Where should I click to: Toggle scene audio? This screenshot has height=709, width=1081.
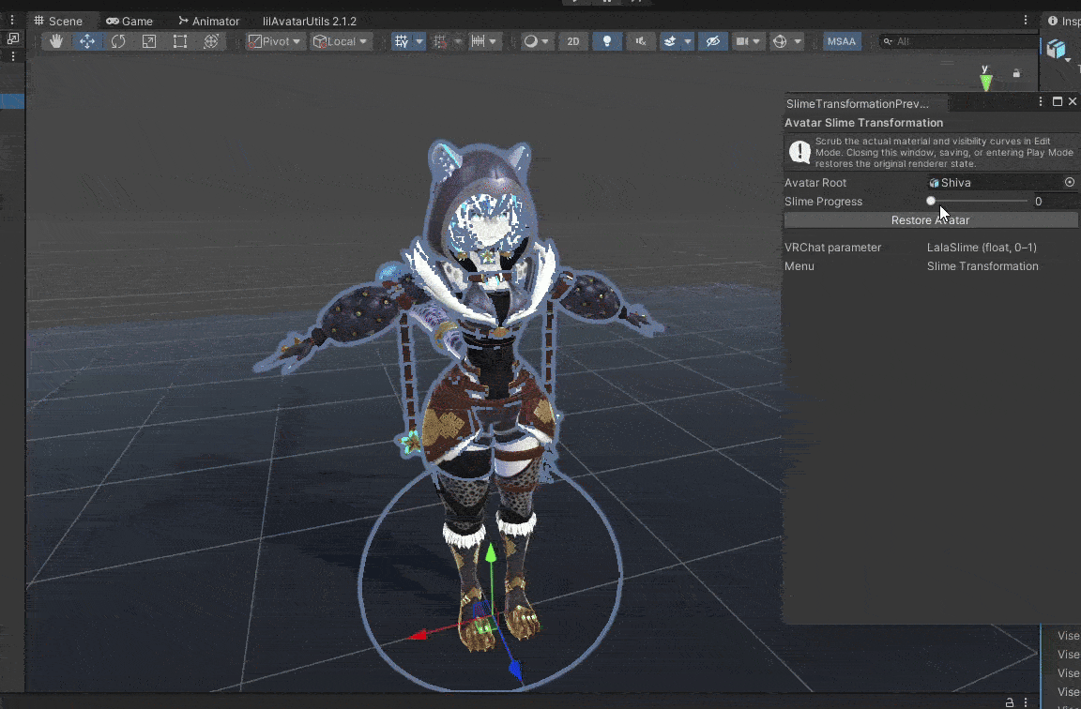tap(641, 41)
